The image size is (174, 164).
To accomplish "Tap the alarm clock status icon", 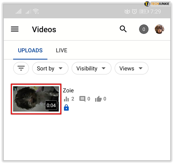I will pos(134,12).
